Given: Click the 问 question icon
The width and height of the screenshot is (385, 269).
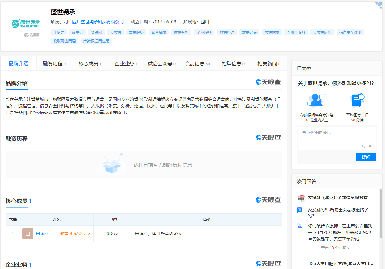Looking at the screenshot, I should coord(299,210).
